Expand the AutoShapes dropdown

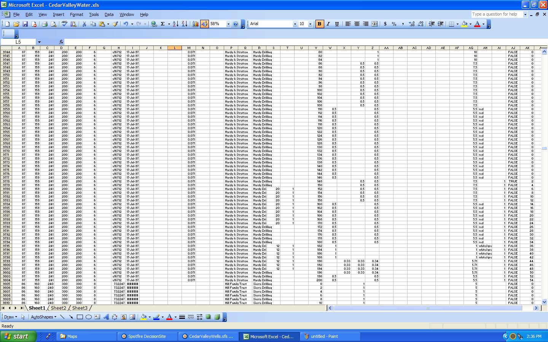click(43, 317)
